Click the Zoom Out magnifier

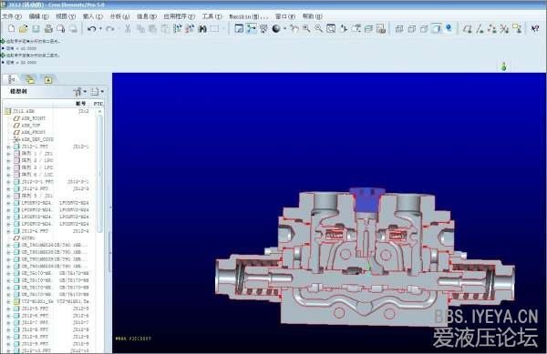tap(318, 29)
